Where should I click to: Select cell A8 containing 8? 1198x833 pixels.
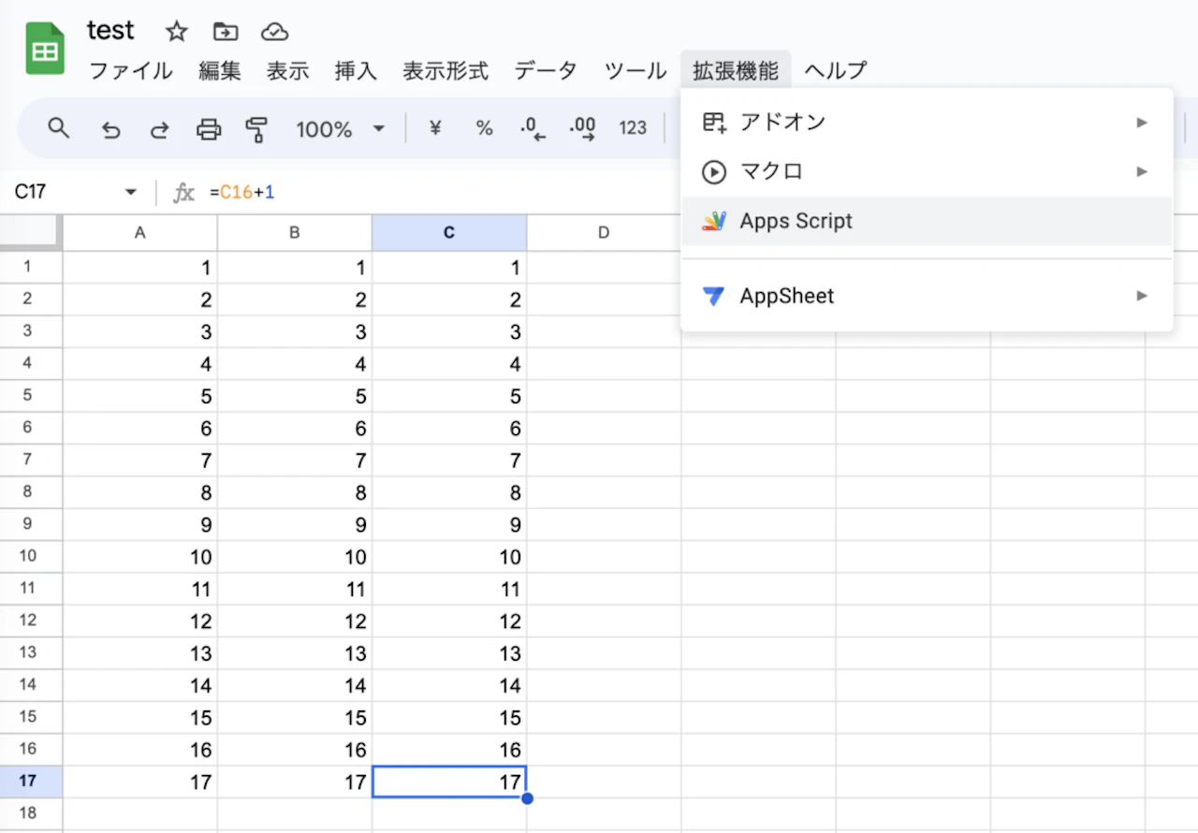[140, 492]
